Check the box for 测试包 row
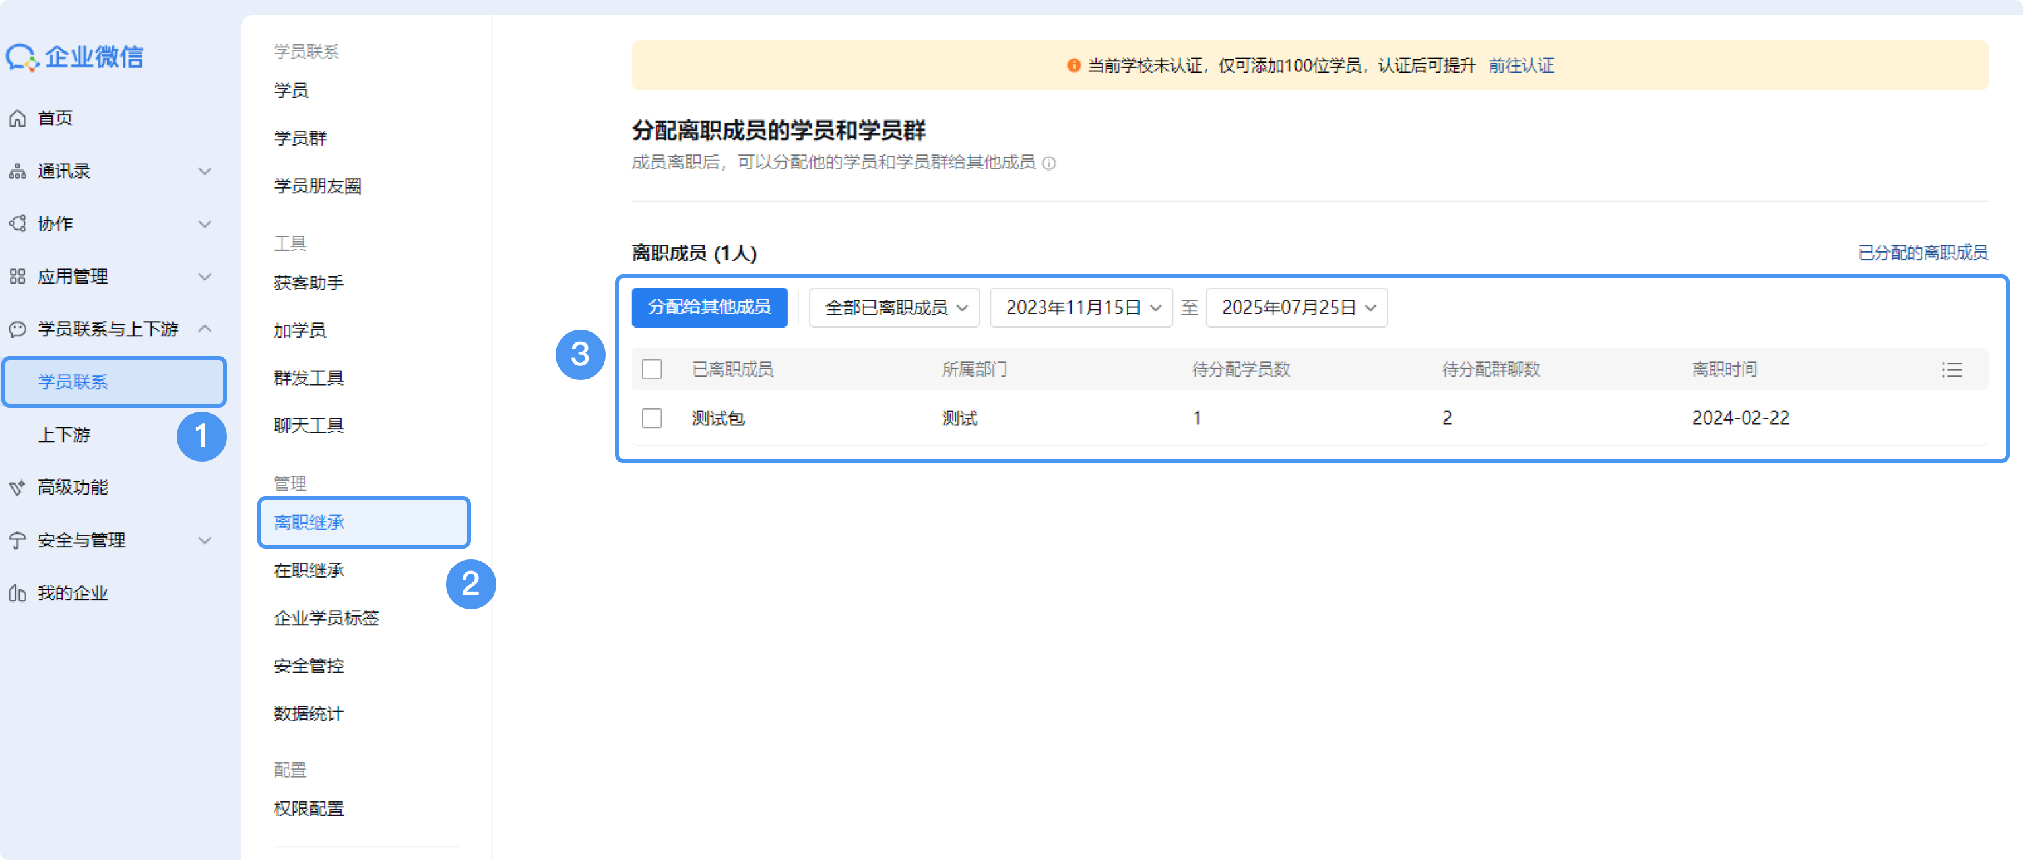The width and height of the screenshot is (2023, 860). click(652, 418)
